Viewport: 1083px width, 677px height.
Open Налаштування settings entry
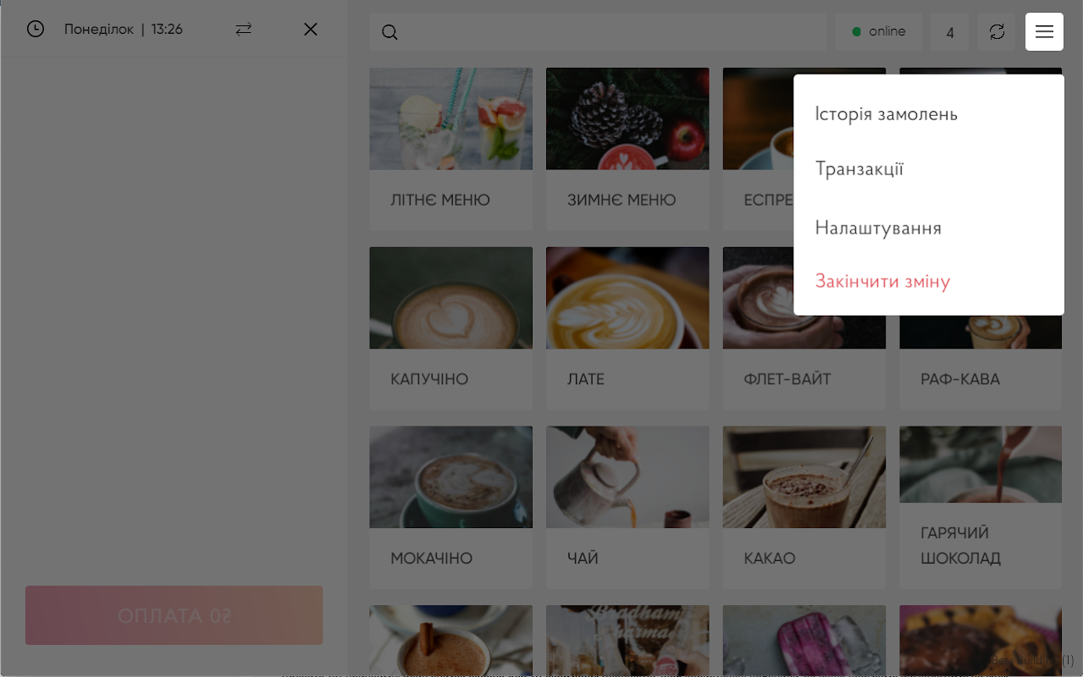tap(878, 228)
